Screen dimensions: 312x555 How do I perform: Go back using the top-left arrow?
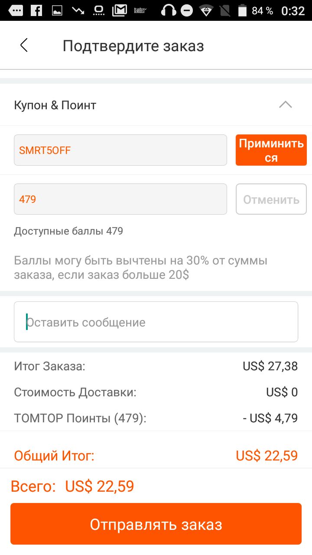(24, 45)
